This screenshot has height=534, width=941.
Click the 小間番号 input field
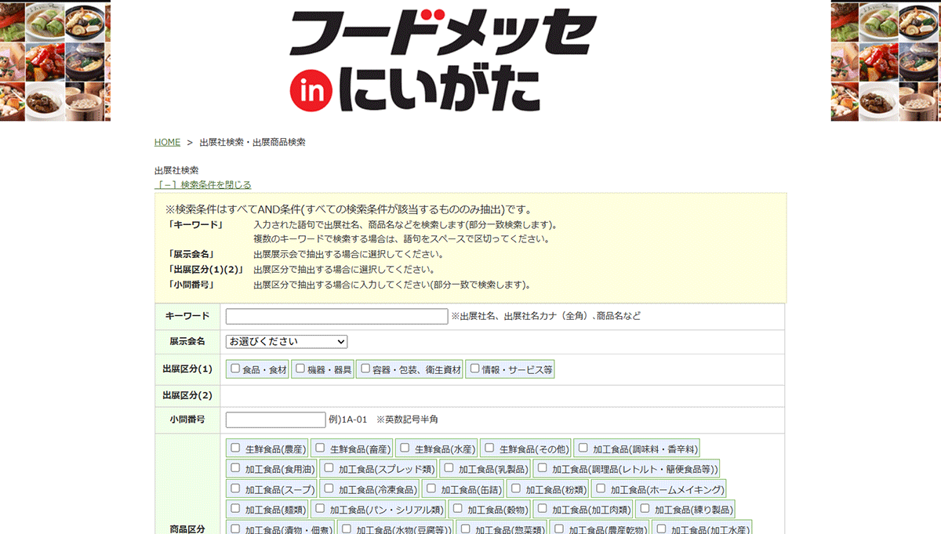pos(275,420)
